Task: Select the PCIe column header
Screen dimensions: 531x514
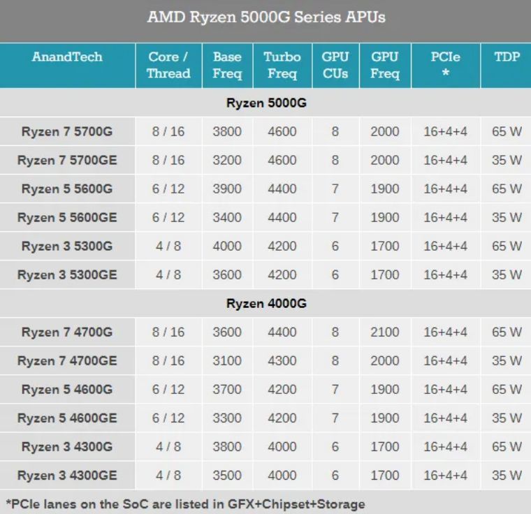Action: [x=445, y=65]
